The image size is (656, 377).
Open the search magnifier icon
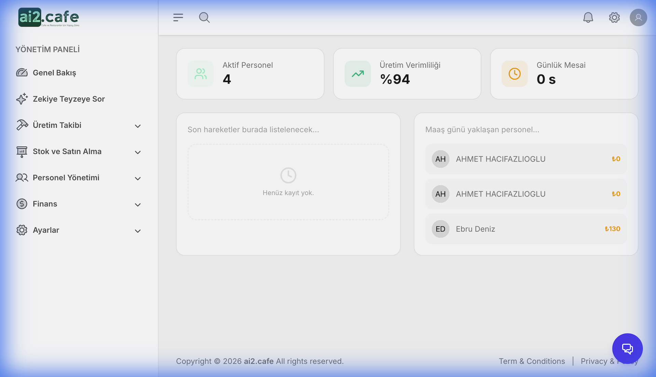coord(204,17)
